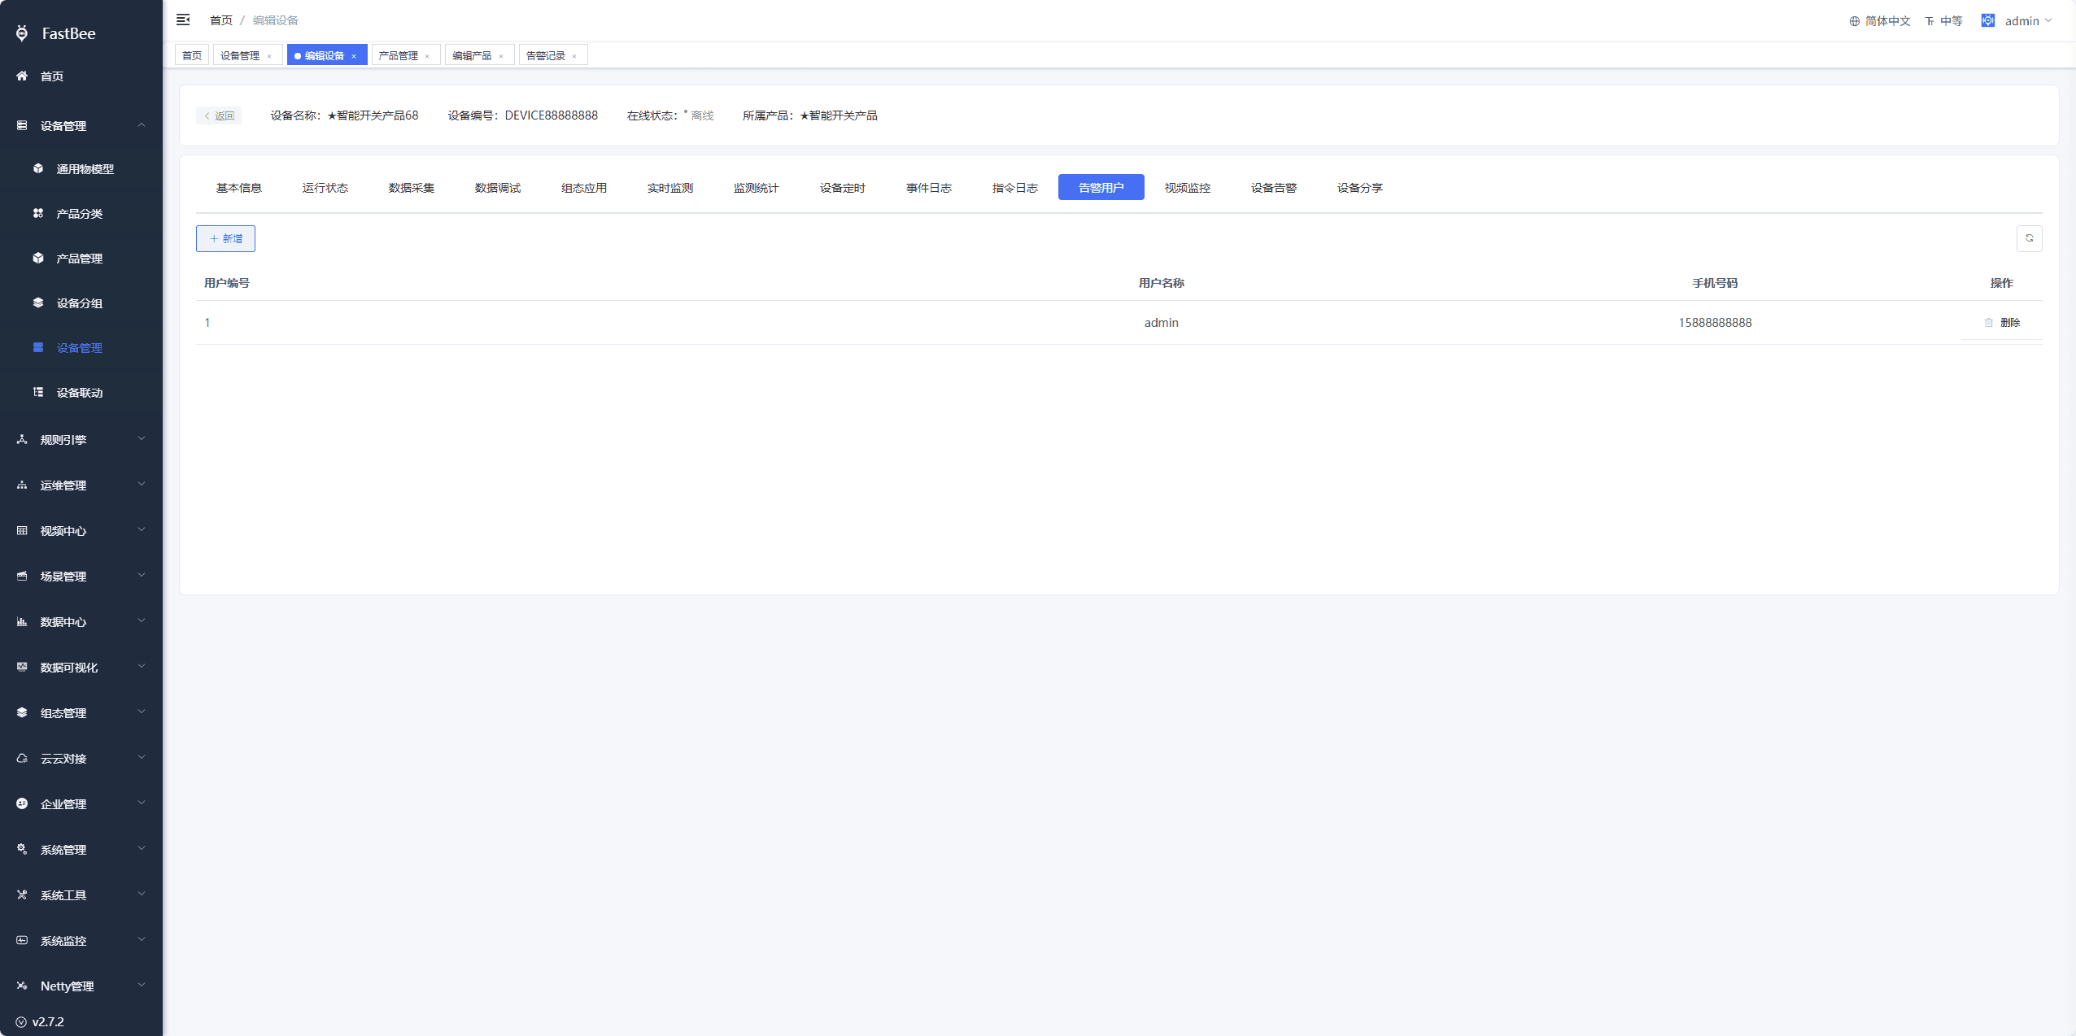2076x1036 pixels.
Task: Click the globe language icon
Action: pyautogui.click(x=1854, y=21)
